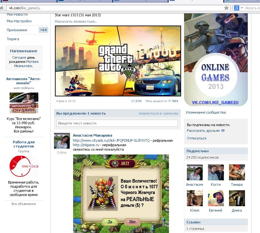The width and height of the screenshot is (260, 233).
Task: Open subscriber Юлия's photo
Action: (195, 198)
